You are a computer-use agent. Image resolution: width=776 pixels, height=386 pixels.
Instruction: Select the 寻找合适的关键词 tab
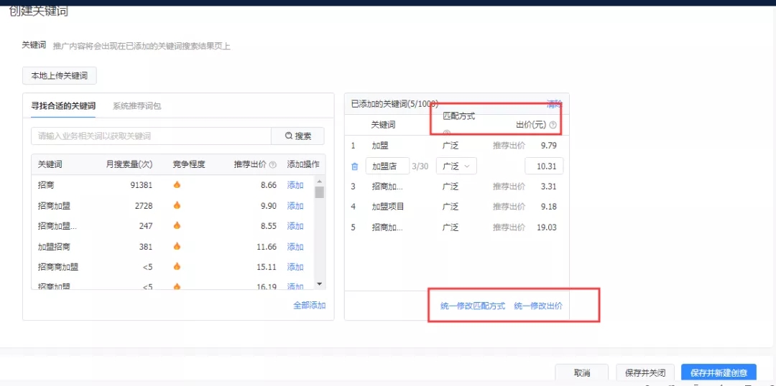pos(63,106)
